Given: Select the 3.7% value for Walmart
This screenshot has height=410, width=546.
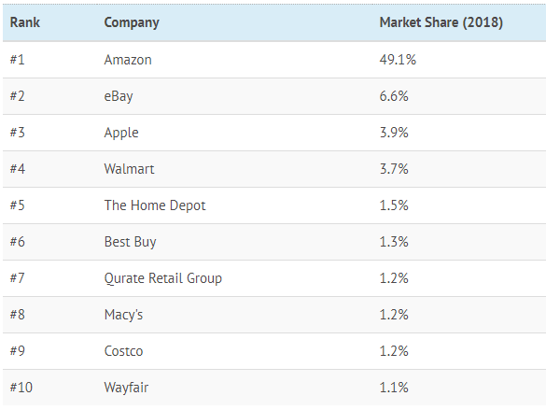Looking at the screenshot, I should point(394,169).
